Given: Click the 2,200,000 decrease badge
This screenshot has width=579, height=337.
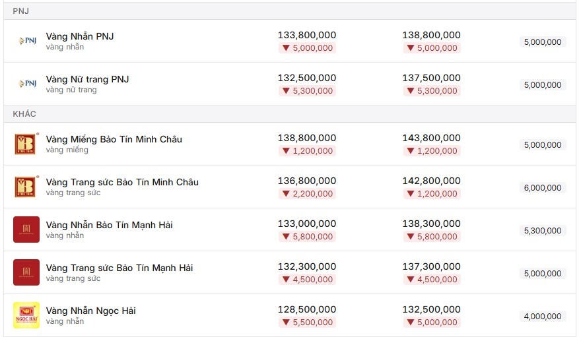Looking at the screenshot, I should (x=307, y=194).
